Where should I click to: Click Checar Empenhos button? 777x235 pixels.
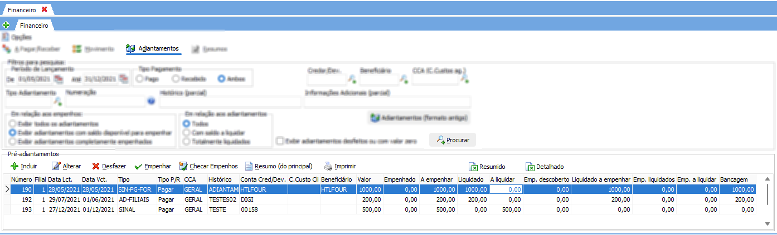pyautogui.click(x=208, y=166)
